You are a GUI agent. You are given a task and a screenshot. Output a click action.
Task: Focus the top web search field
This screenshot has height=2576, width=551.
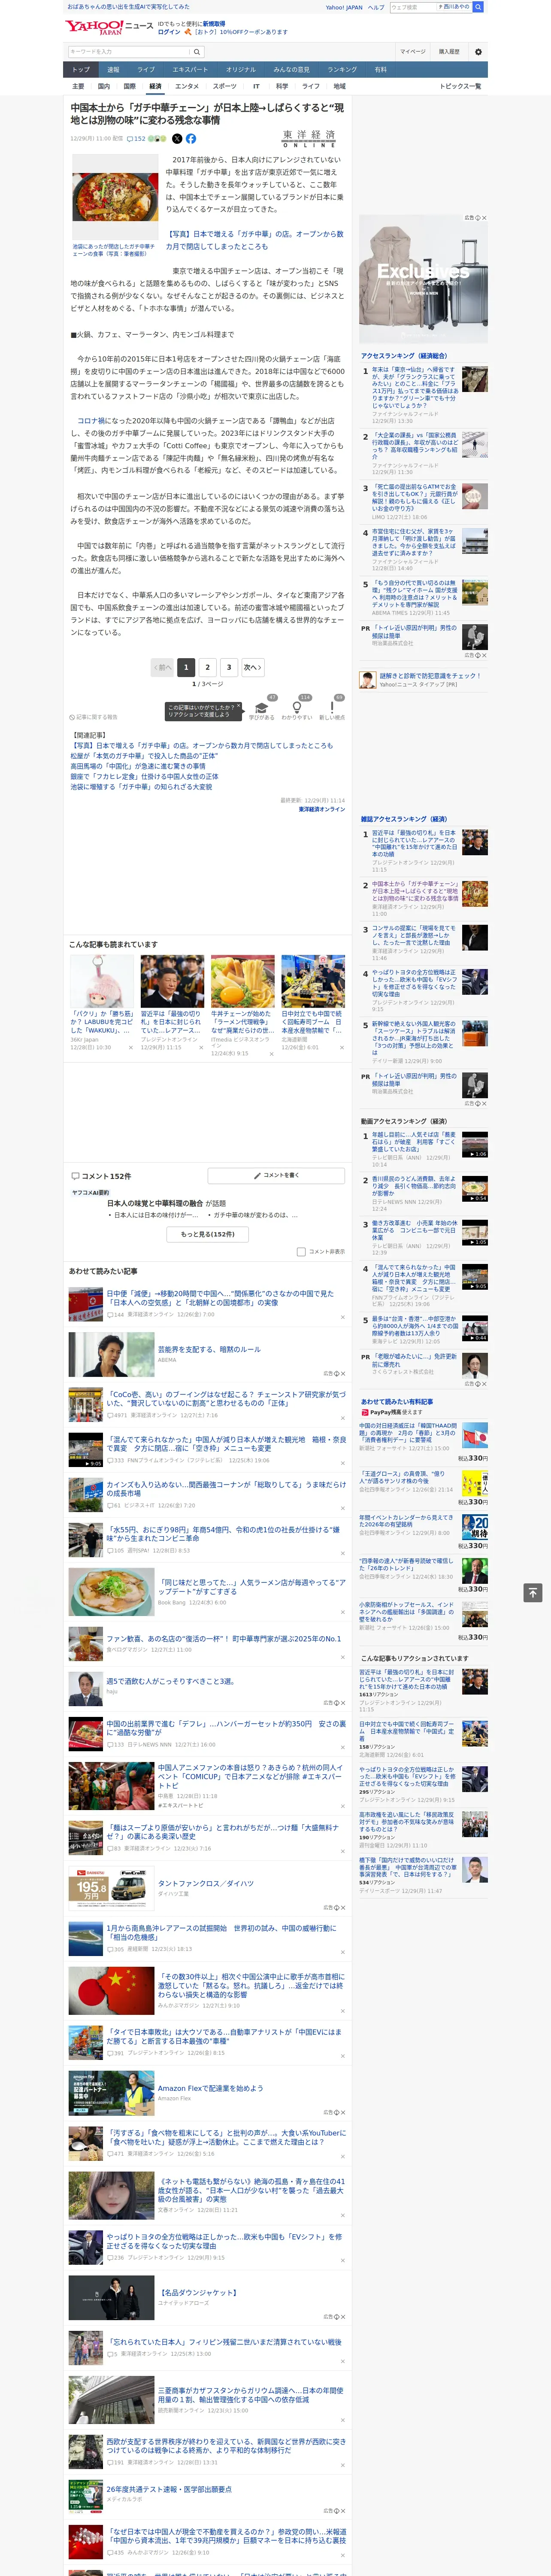(x=412, y=7)
